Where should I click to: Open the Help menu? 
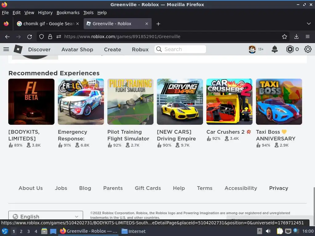point(102,13)
